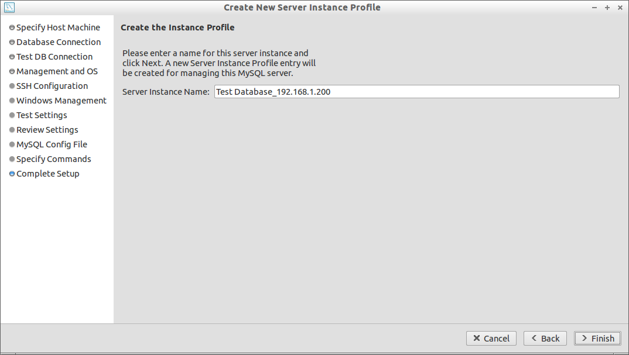Screen dimensions: 629x355
Task: Click the MySQL Workbench window icon
Action: [9, 7]
